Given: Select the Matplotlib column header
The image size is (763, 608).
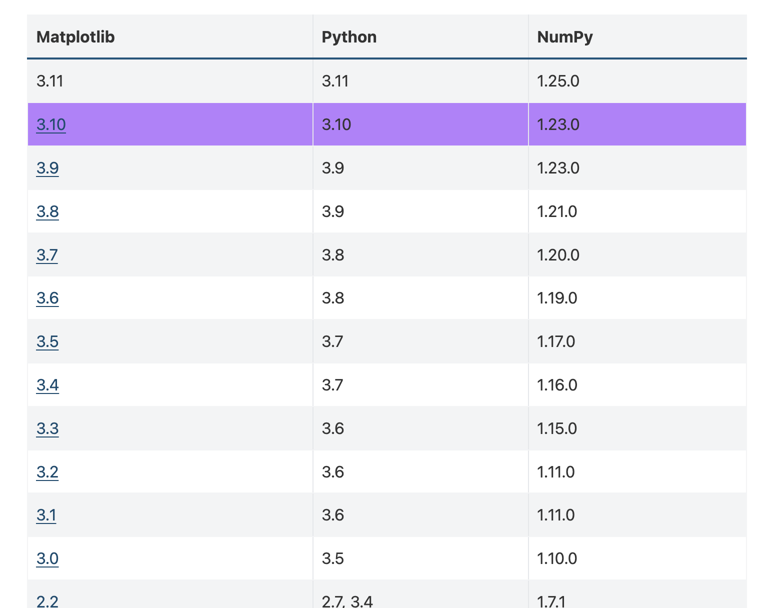Looking at the screenshot, I should click(76, 36).
